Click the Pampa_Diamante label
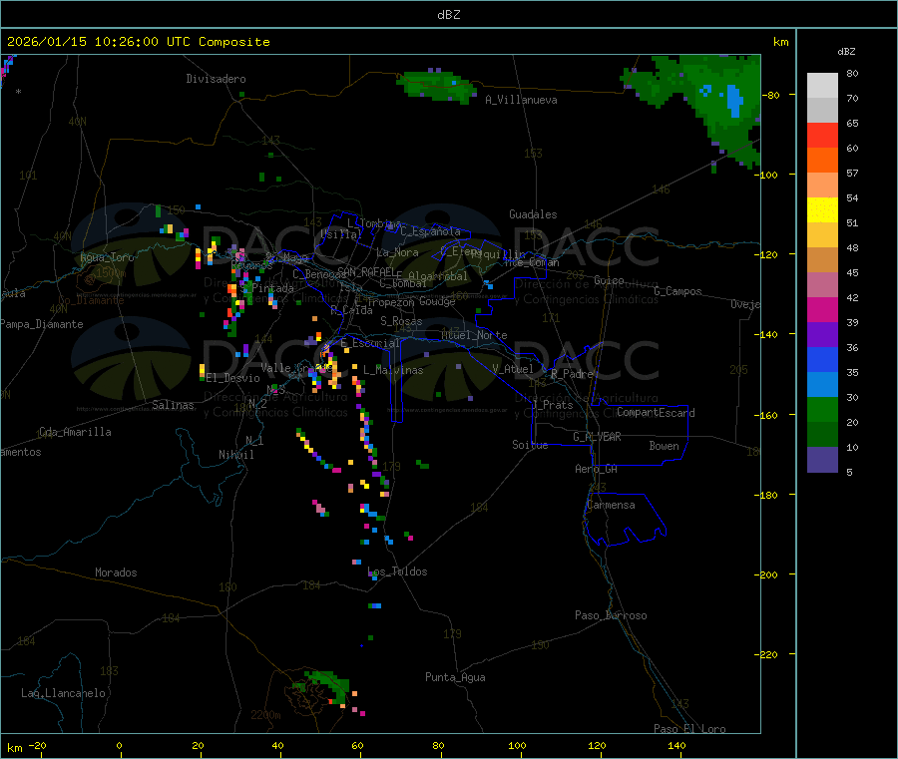The height and width of the screenshot is (759, 898). (42, 324)
